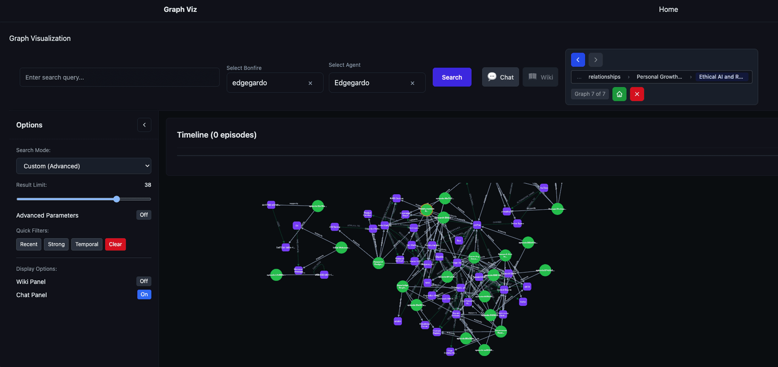This screenshot has width=778, height=367.
Task: Select the orange-outlined Transhumanism node
Action: click(x=426, y=210)
